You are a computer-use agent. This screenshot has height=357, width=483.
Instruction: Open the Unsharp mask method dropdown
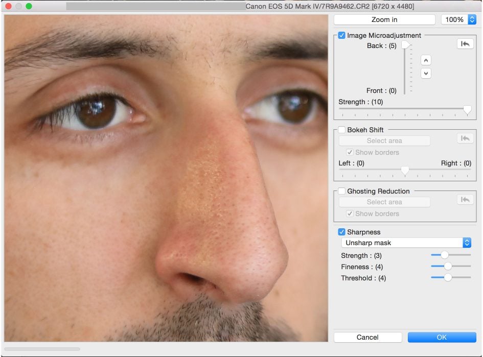[406, 243]
